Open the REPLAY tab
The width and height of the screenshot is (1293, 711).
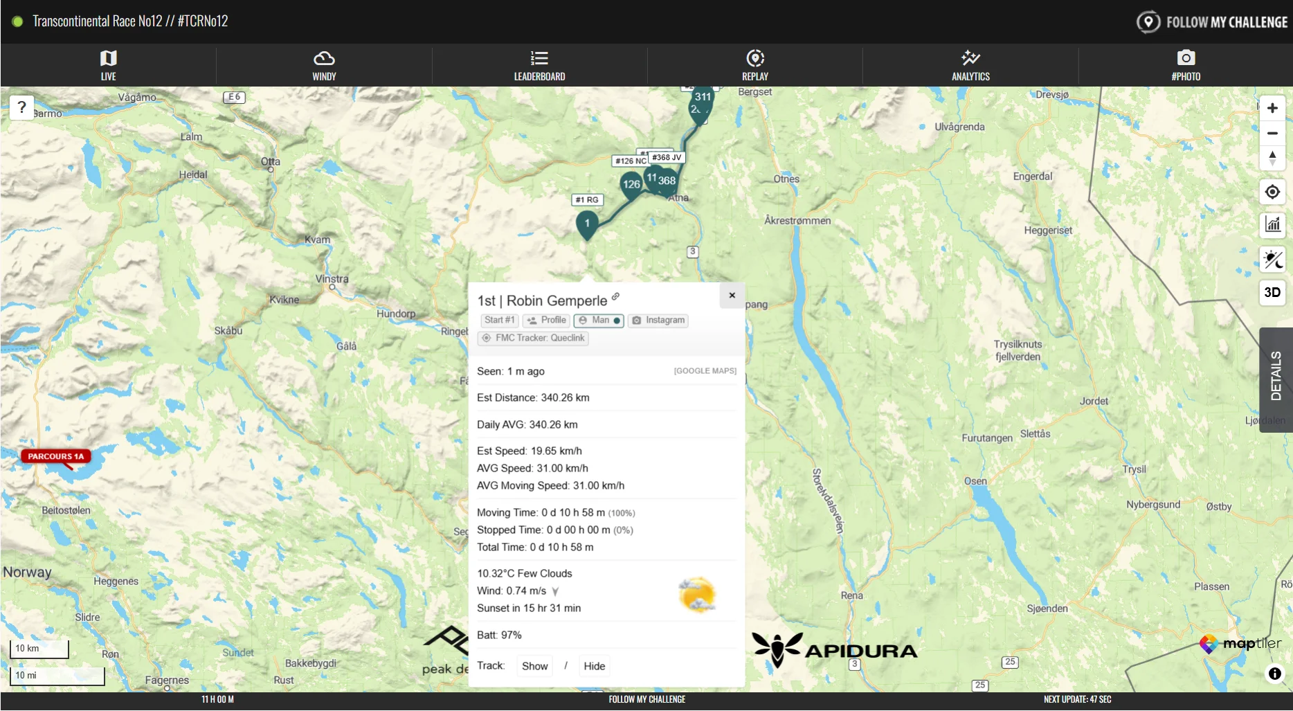click(x=755, y=65)
